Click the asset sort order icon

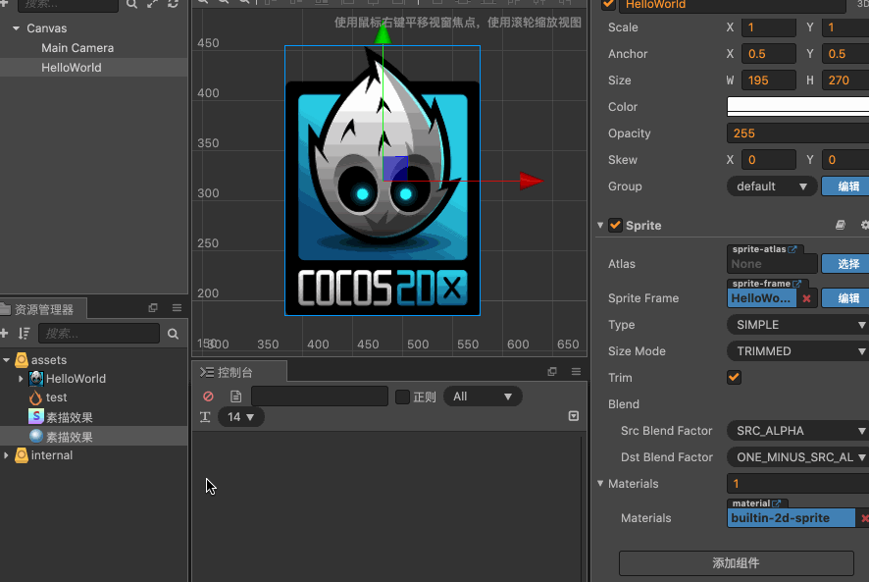click(24, 333)
